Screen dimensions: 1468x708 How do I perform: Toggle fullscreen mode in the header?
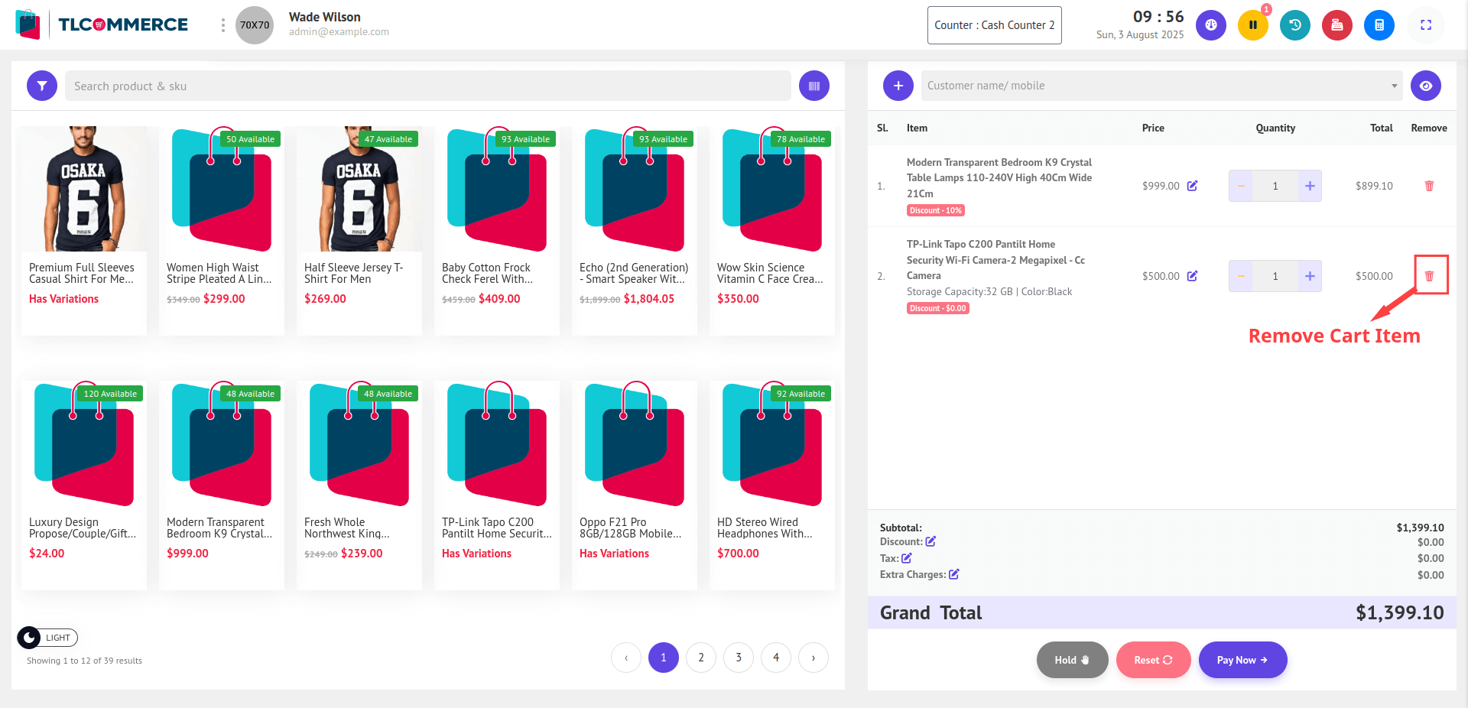(x=1425, y=25)
